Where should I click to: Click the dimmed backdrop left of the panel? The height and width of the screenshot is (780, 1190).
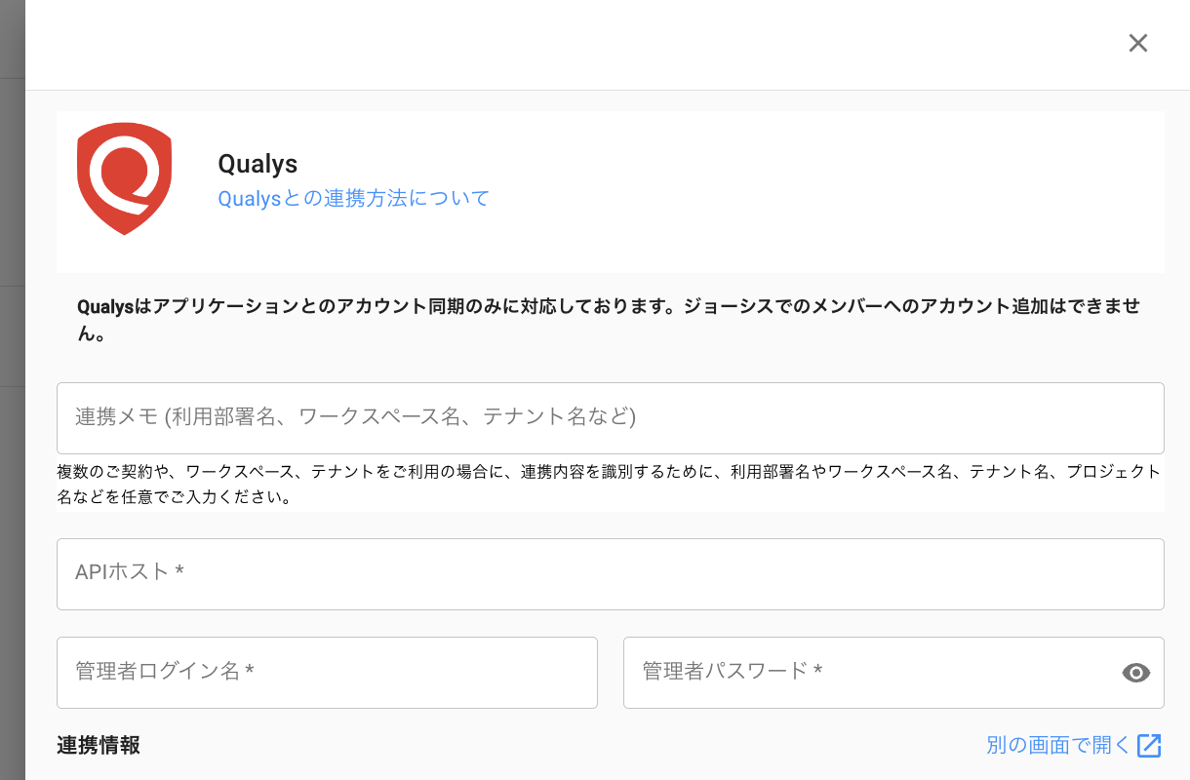coord(12,390)
